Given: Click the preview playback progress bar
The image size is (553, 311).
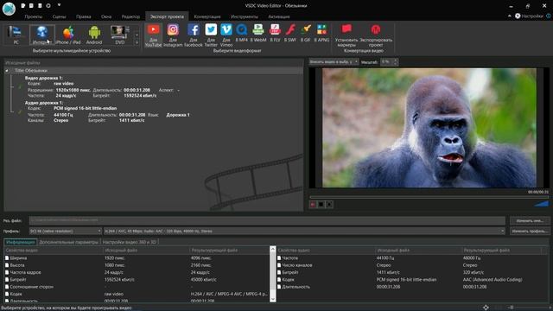Looking at the screenshot, I should click(429, 197).
